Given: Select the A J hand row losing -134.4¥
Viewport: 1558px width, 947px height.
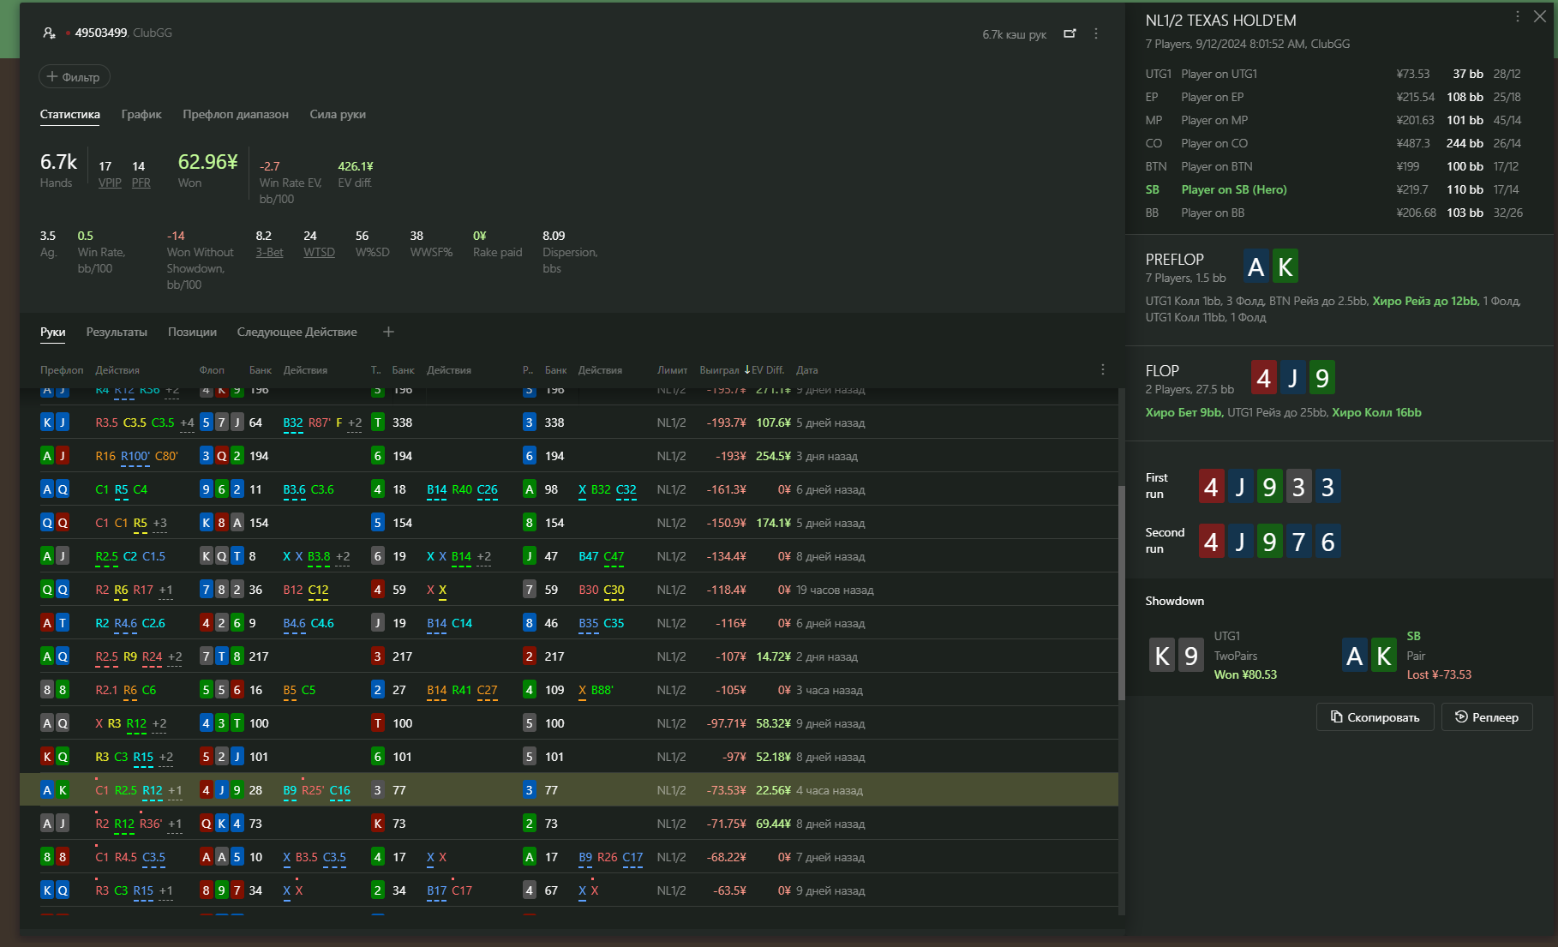Looking at the screenshot, I should pos(569,556).
